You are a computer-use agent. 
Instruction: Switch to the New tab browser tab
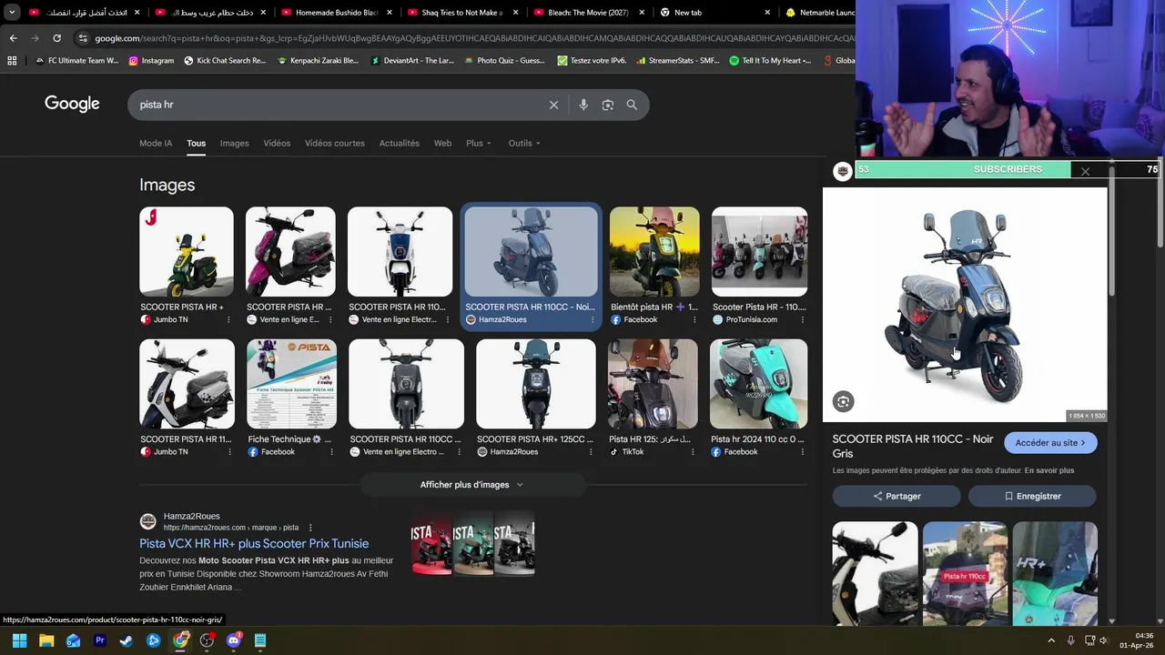pyautogui.click(x=714, y=13)
